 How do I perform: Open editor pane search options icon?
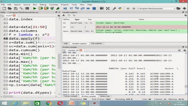[59, 16]
